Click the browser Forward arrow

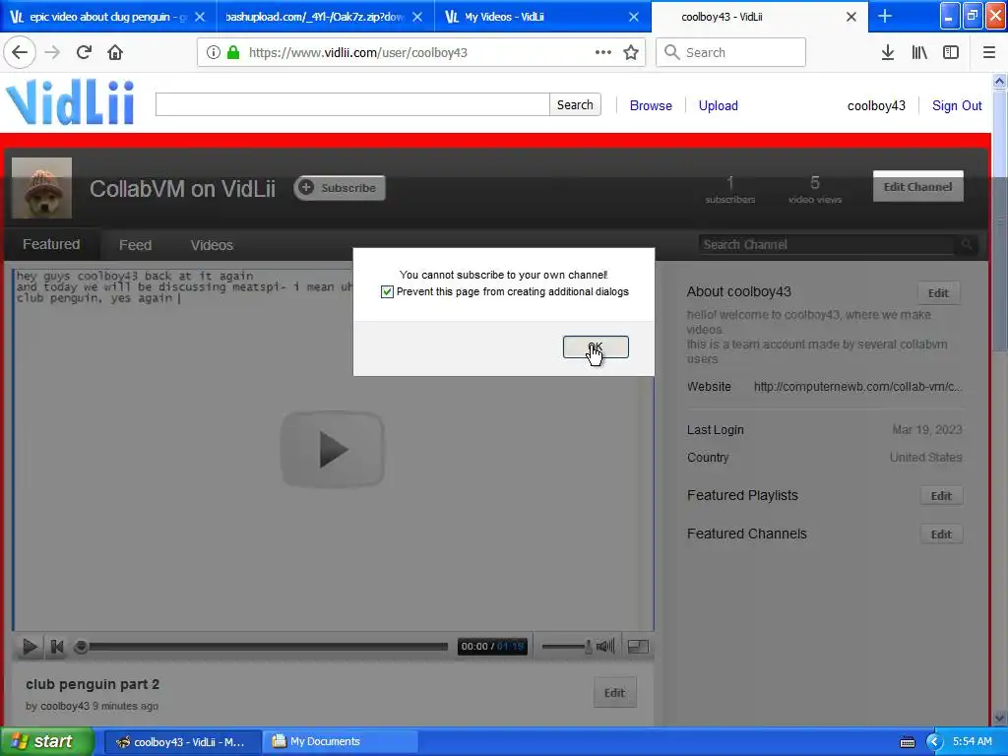53,52
